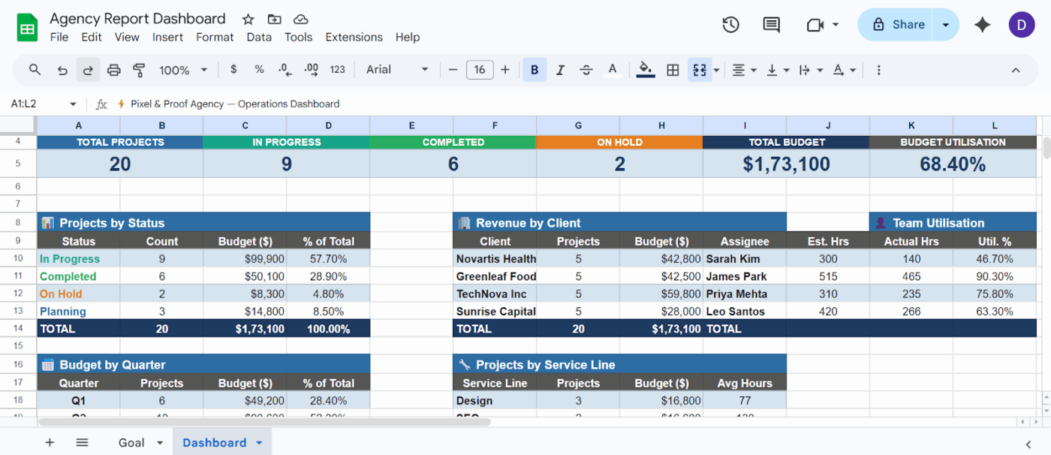Toggle strikethrough formatting
1051x455 pixels.
(x=586, y=69)
